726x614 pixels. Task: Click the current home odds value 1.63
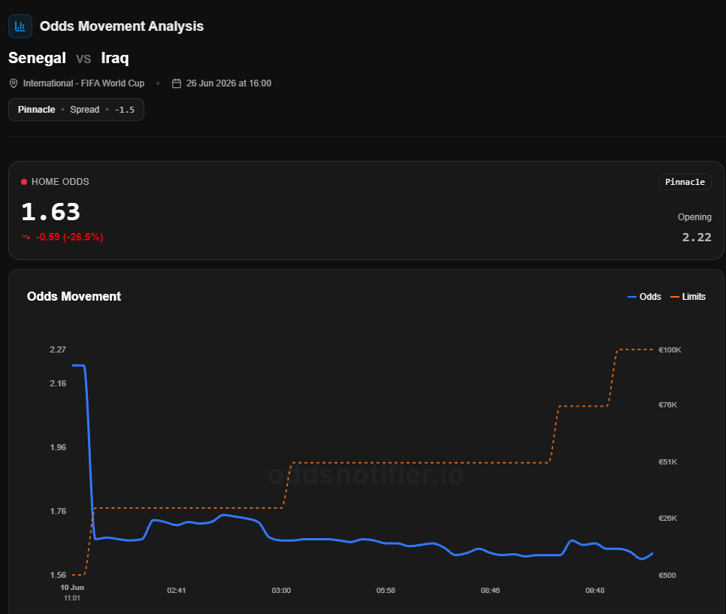[x=51, y=212]
